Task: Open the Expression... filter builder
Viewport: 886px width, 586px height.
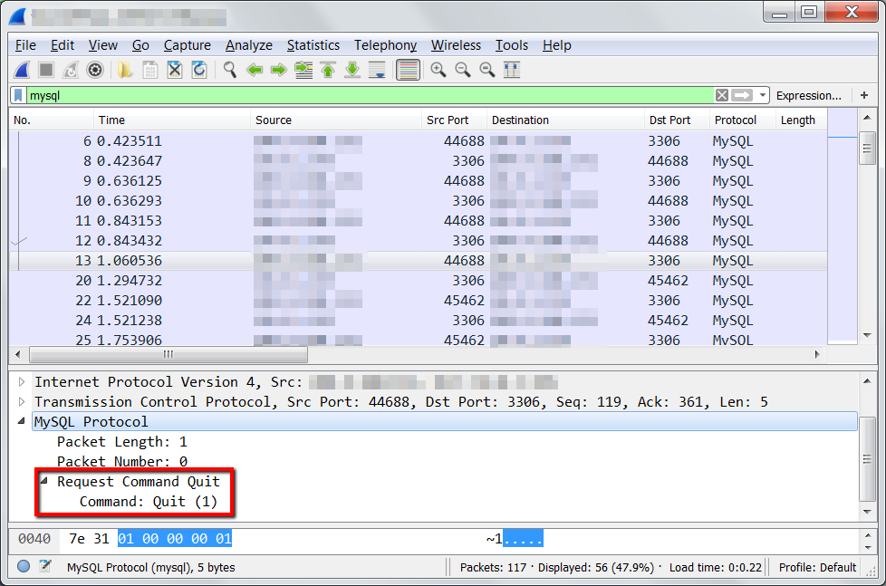Action: (809, 95)
